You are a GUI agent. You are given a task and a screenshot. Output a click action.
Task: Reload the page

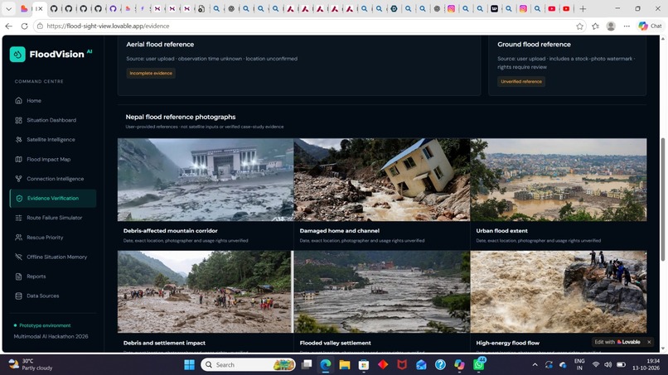[x=24, y=26]
